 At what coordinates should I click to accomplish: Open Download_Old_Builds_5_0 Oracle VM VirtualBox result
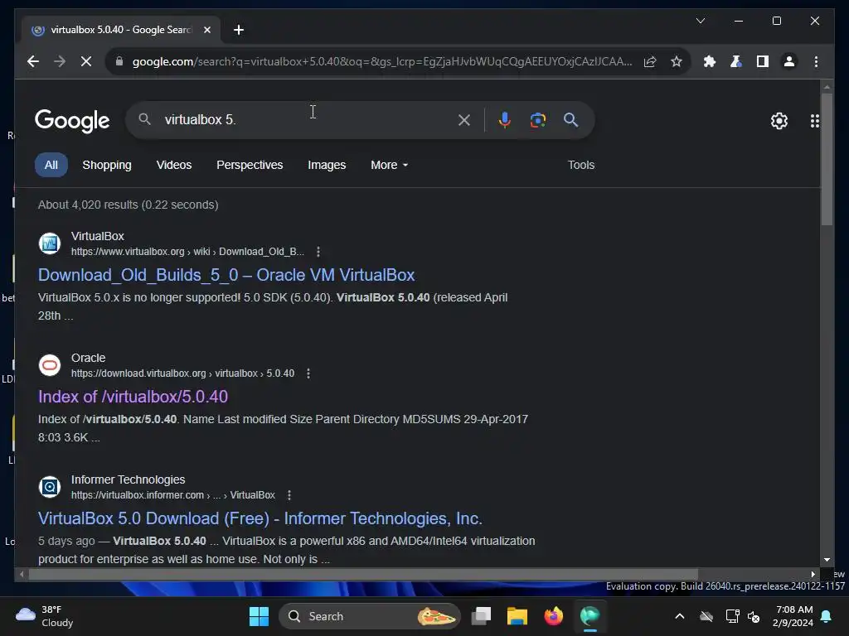(226, 275)
